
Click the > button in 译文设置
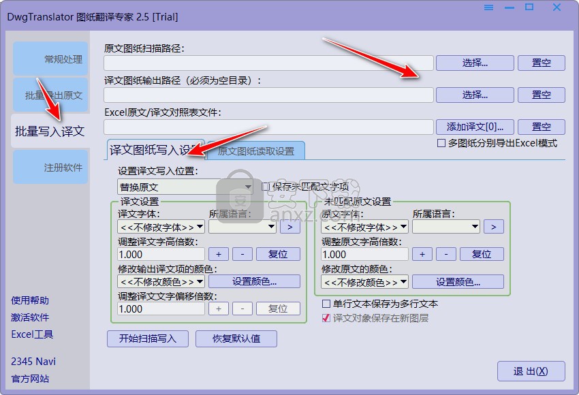coord(290,227)
